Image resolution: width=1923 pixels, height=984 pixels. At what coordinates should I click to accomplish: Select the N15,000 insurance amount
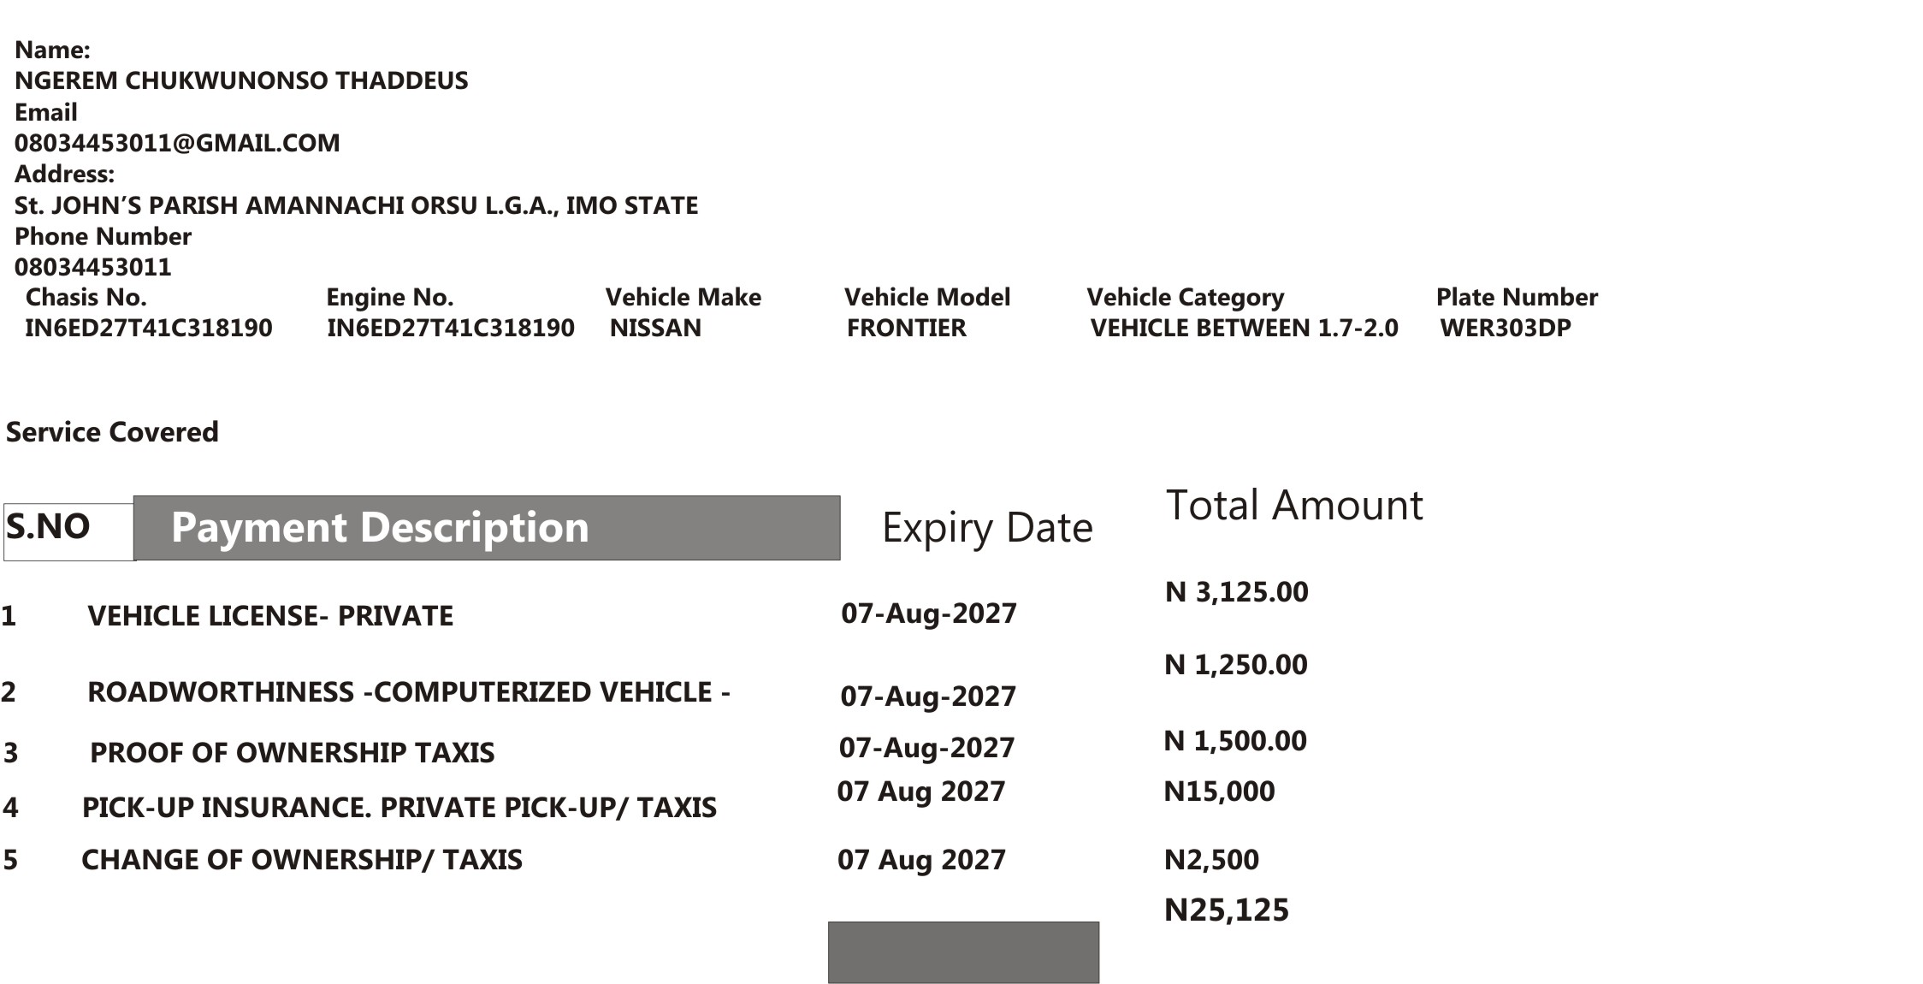(1219, 791)
